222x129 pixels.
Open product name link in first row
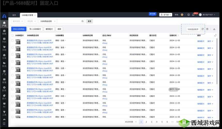pos(40,42)
